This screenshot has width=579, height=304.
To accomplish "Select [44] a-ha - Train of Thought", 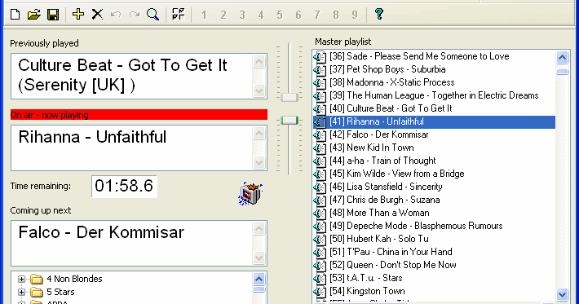I will [x=383, y=161].
